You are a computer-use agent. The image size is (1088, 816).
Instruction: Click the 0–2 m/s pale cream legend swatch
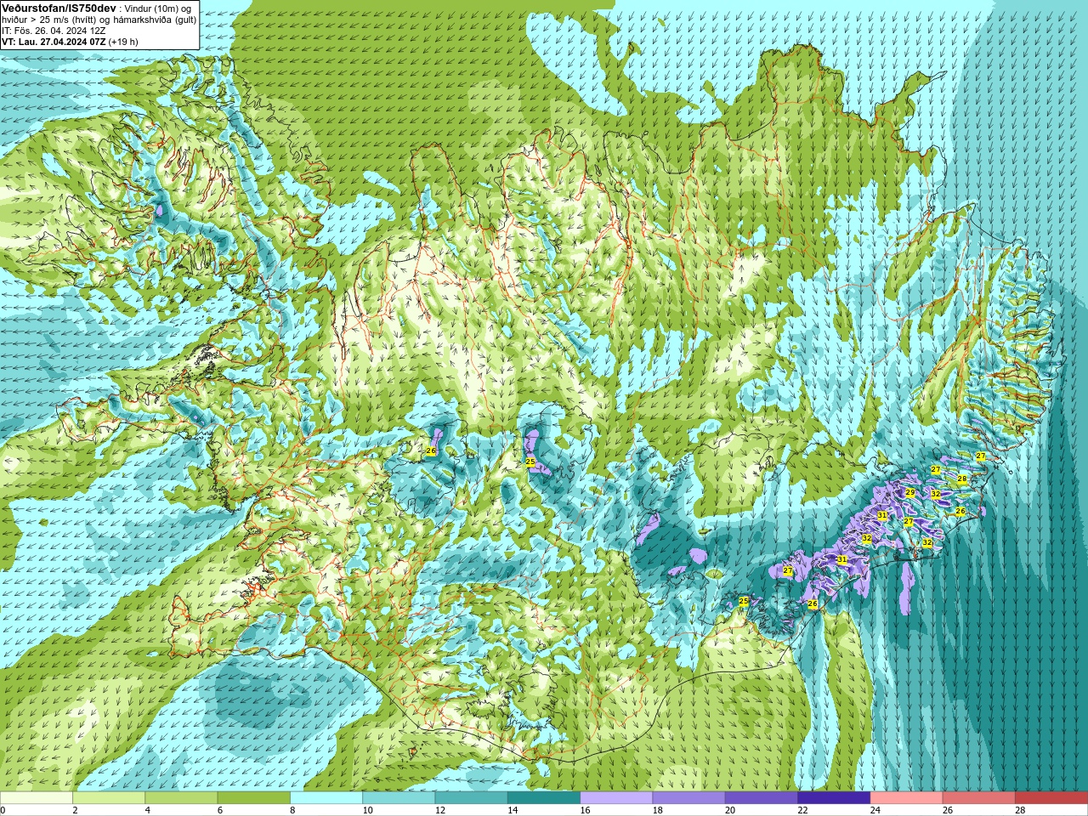36,798
